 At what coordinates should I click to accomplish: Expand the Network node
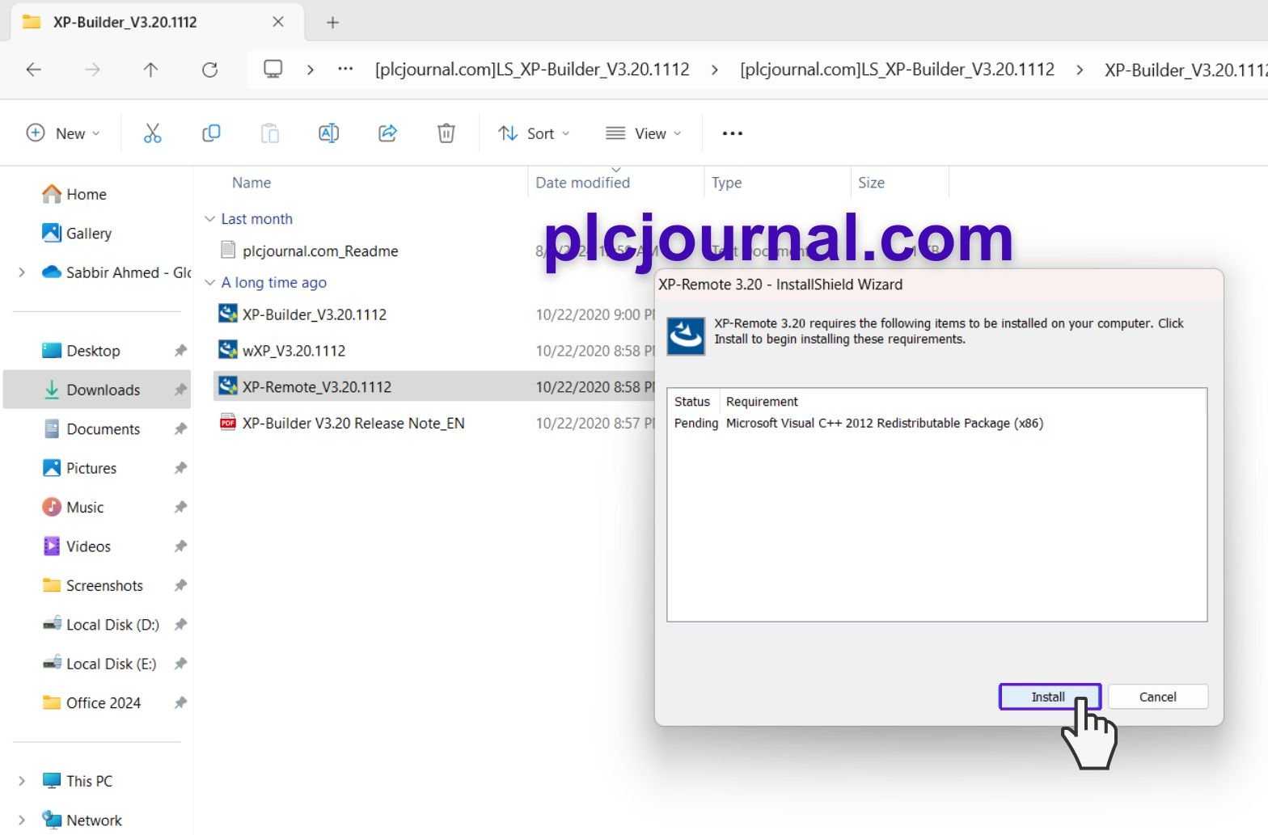point(22,820)
